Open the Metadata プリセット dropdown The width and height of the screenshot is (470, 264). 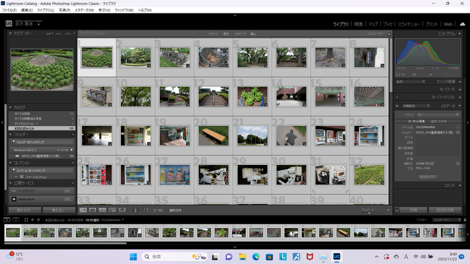tap(438, 114)
